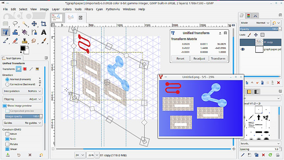The image size is (284, 160).
Task: Enable the Rotate constraint checkbox
Action: tap(7, 144)
